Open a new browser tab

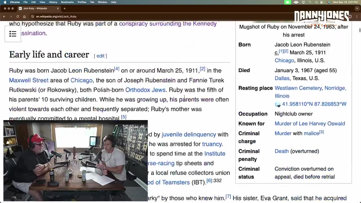pyautogui.click(x=65, y=8)
